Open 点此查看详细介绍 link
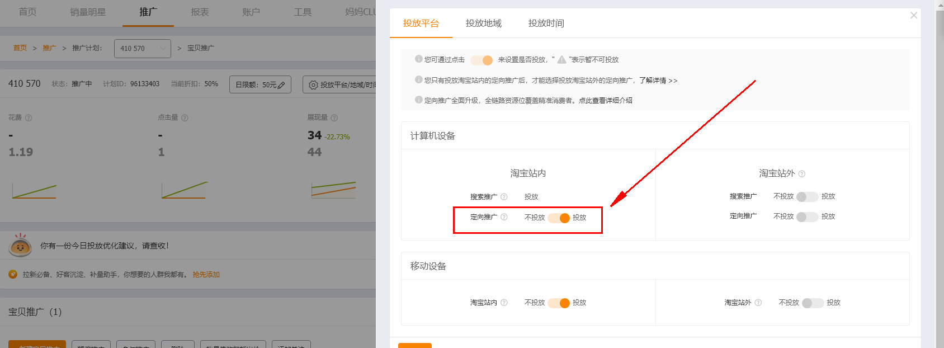 tap(606, 101)
